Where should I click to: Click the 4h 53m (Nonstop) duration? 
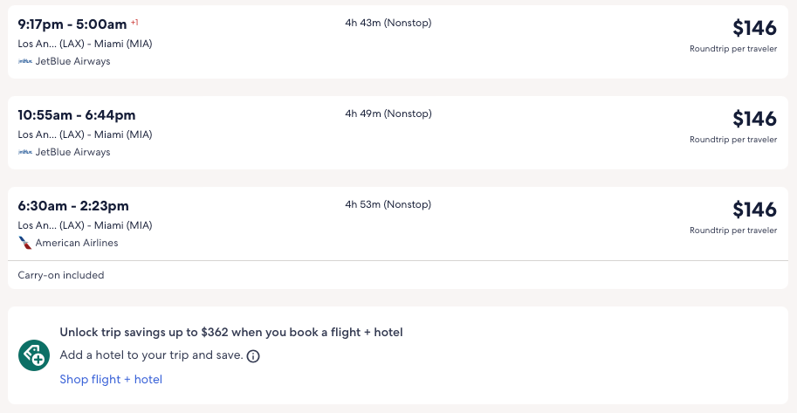pos(388,204)
